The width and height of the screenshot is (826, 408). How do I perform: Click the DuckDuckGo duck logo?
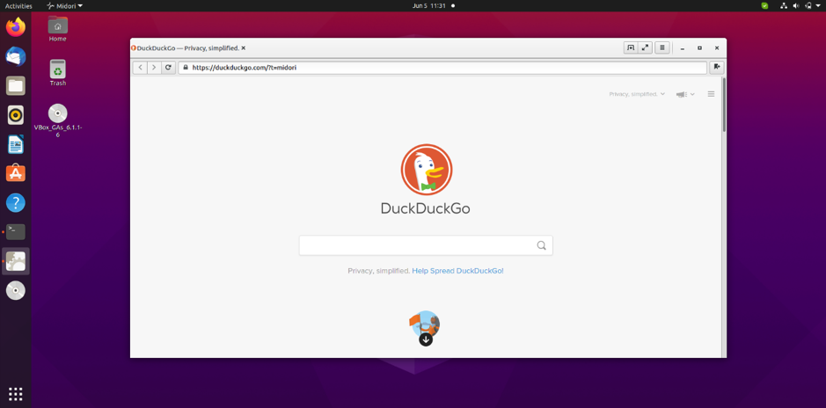(x=426, y=170)
